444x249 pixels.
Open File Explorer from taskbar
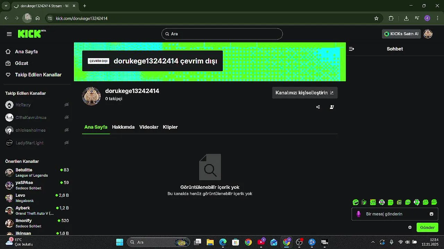click(210, 242)
